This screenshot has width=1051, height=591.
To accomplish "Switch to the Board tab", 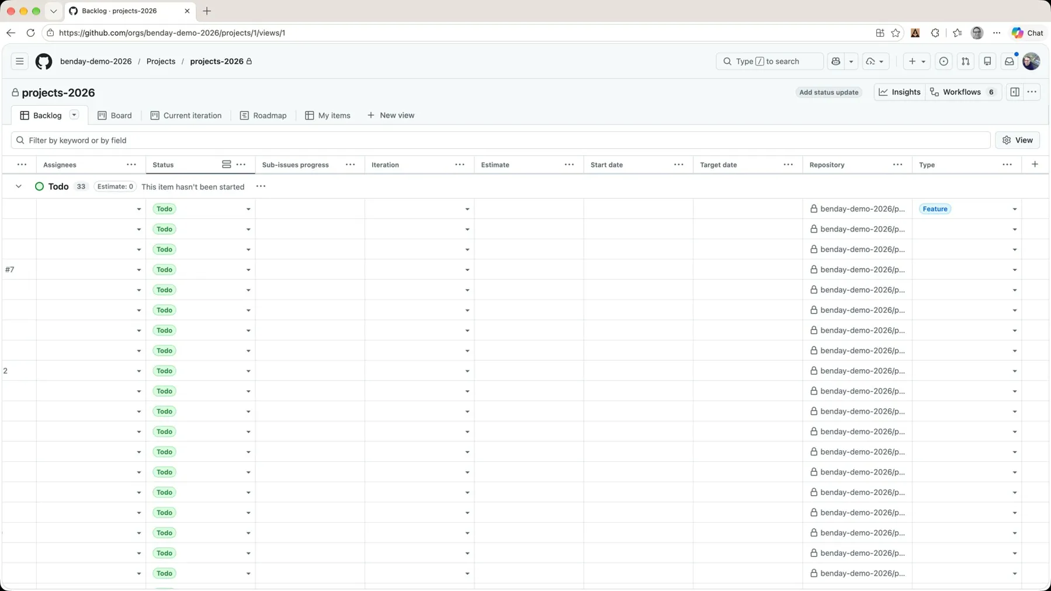I will point(115,116).
